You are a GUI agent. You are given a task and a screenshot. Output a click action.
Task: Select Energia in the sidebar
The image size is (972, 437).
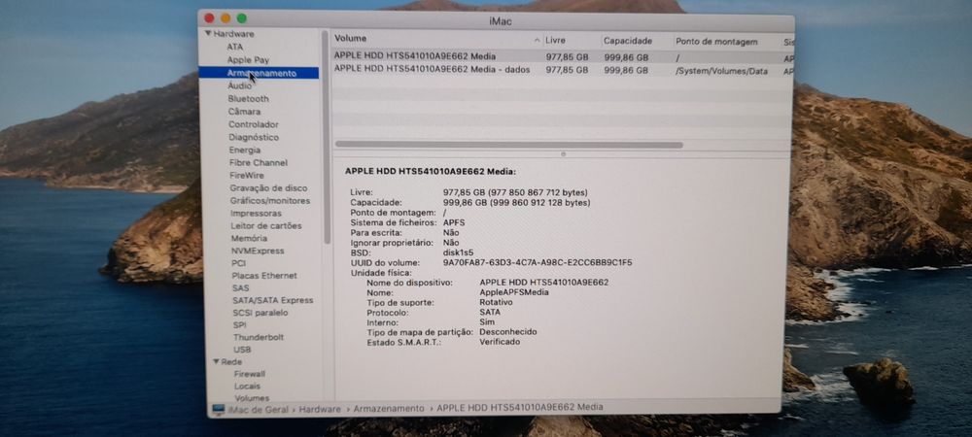pyautogui.click(x=245, y=150)
